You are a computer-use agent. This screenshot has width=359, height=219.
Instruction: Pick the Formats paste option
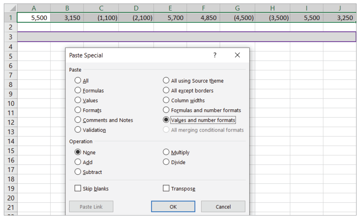click(78, 110)
